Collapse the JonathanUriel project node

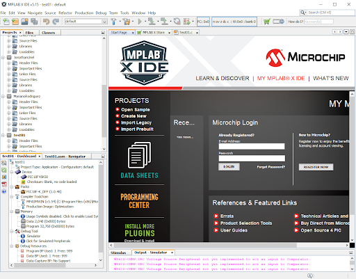tap(3, 57)
